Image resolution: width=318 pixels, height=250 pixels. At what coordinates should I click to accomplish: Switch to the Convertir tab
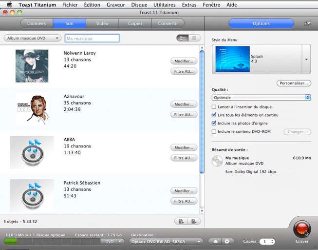168,23
